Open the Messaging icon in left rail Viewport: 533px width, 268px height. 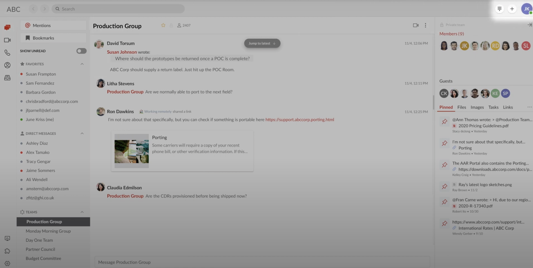pos(7,27)
